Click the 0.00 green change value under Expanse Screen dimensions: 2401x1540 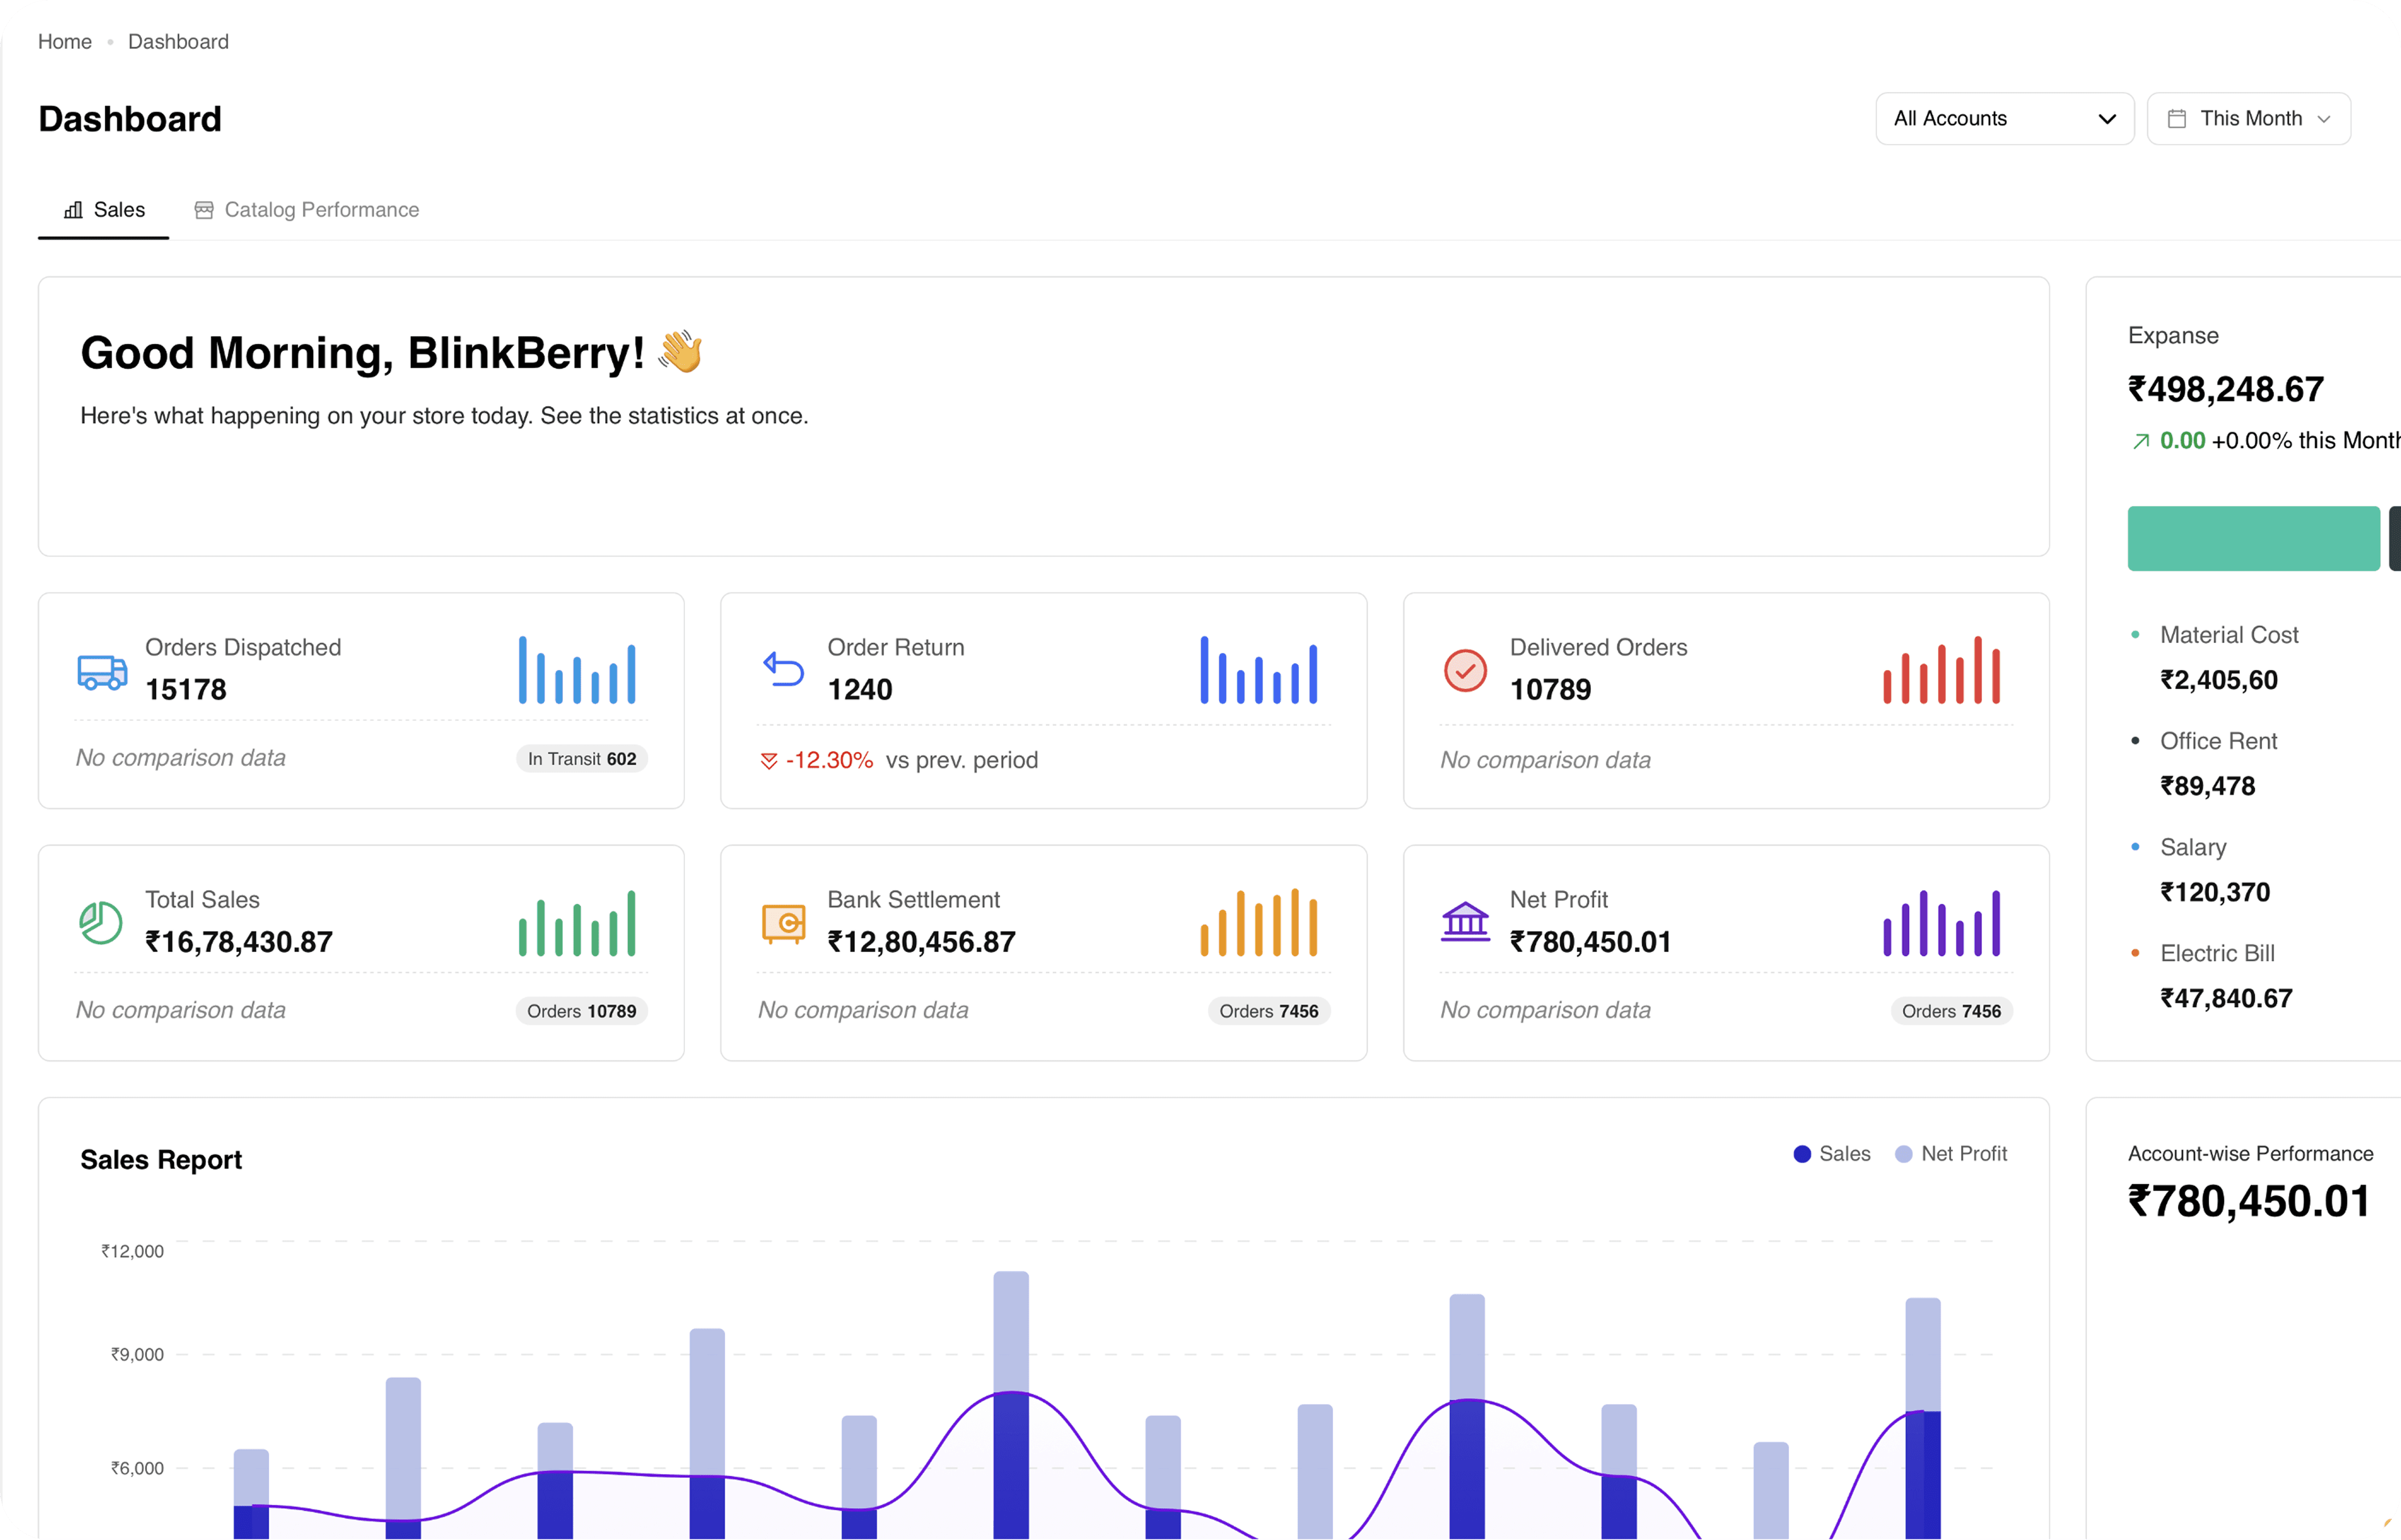click(x=2182, y=441)
